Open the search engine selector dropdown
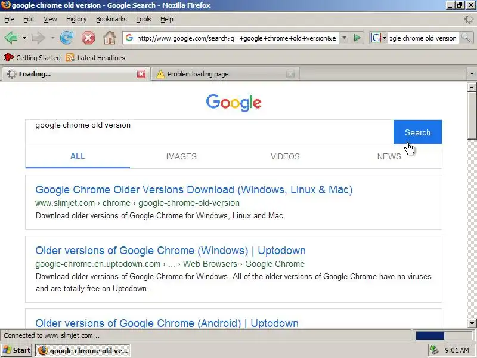This screenshot has height=358, width=477. [x=378, y=38]
